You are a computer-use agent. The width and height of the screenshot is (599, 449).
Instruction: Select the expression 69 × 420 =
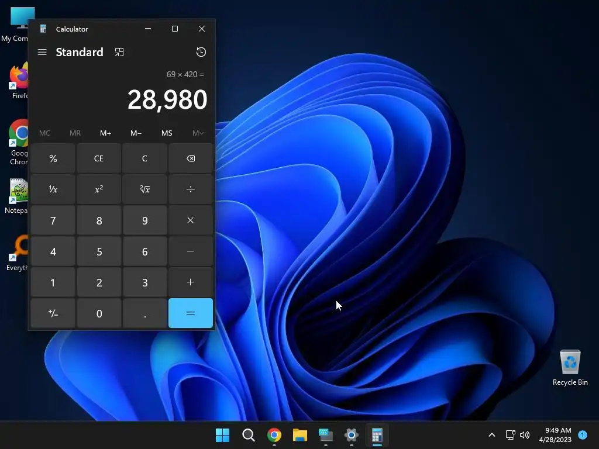tap(185, 74)
